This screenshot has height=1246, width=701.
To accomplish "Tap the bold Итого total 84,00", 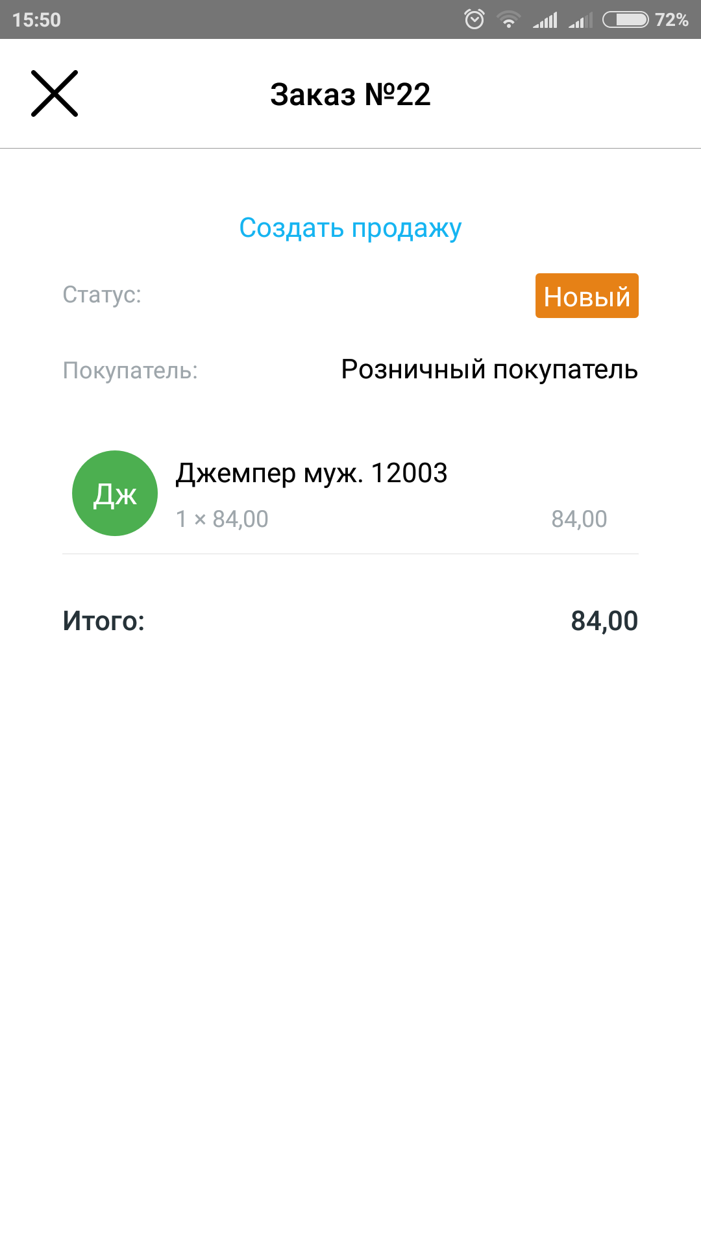I will click(604, 621).
